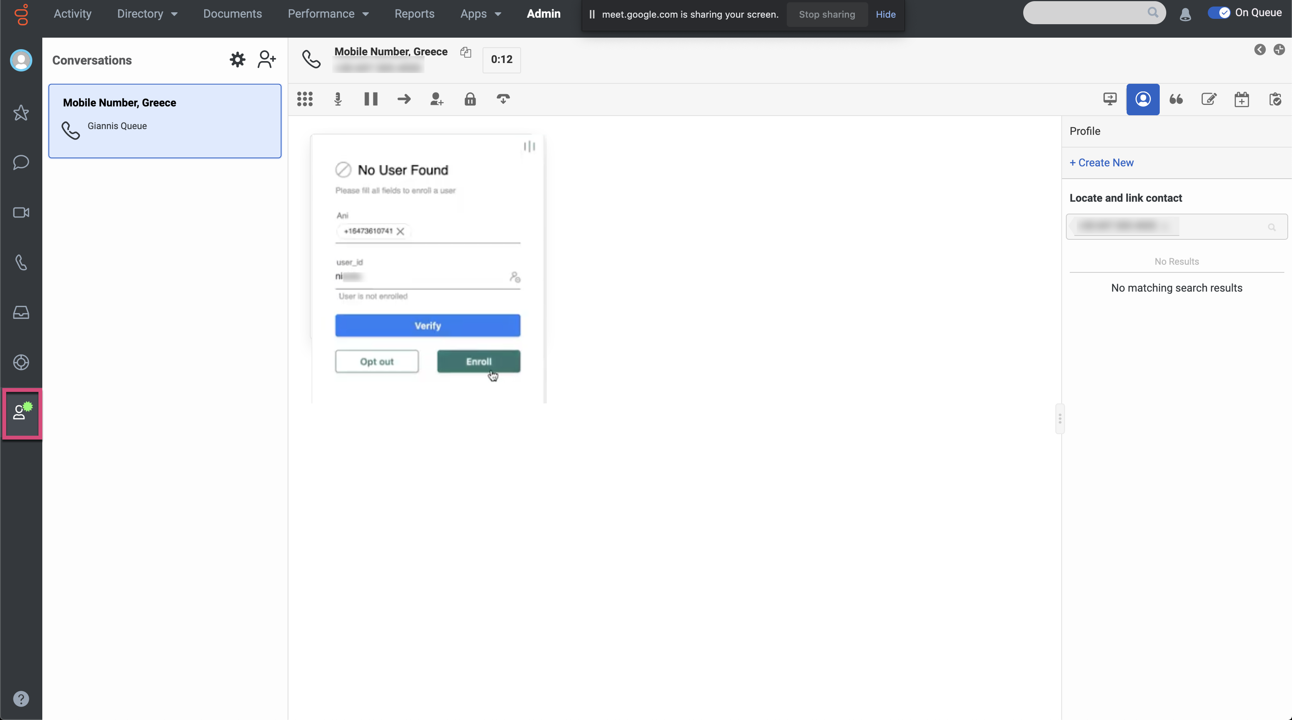Expand the Directory dropdown menu
1292x720 pixels.
(x=147, y=14)
